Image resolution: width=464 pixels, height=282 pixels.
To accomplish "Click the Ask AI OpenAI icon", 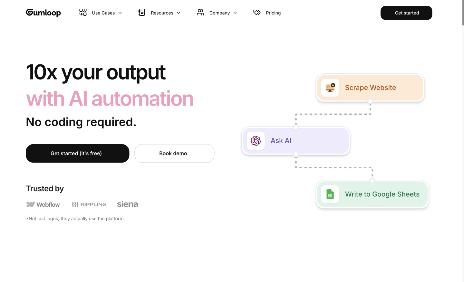I will point(256,141).
